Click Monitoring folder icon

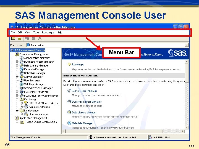pyautogui.click(x=22, y=99)
